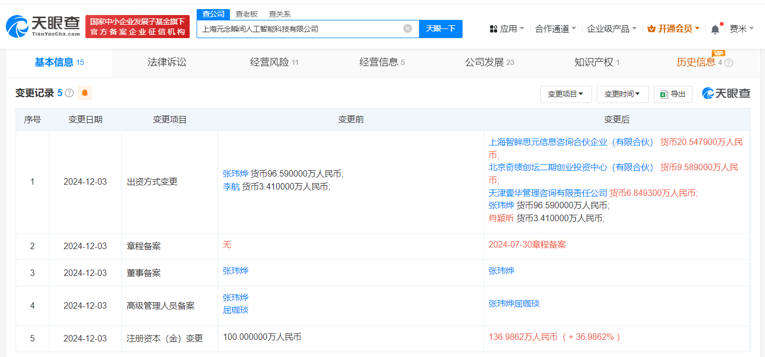Select the 法律诉讼 tab

coord(167,62)
